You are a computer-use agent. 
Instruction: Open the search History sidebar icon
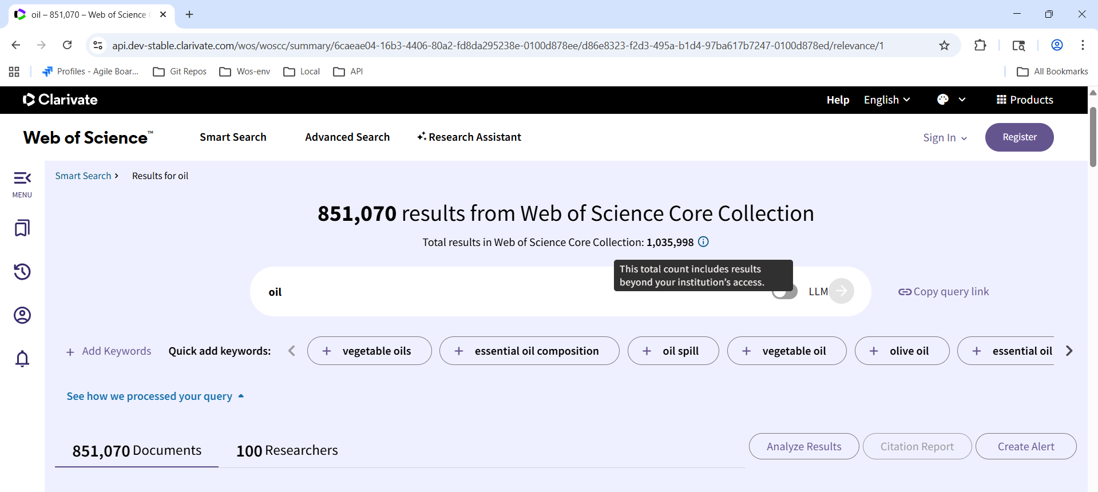pyautogui.click(x=22, y=272)
